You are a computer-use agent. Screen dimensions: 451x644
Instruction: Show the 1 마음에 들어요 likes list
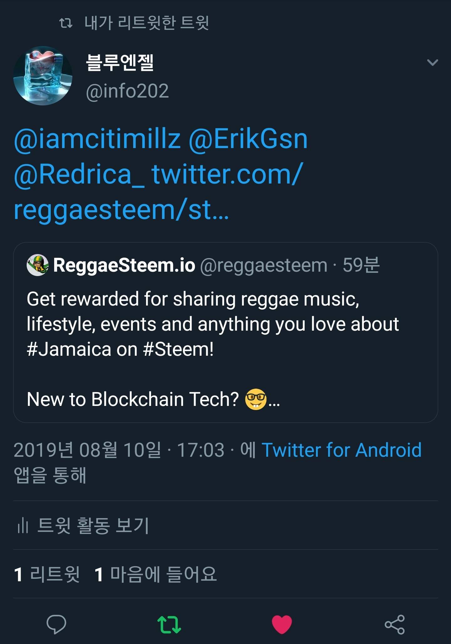[156, 574]
